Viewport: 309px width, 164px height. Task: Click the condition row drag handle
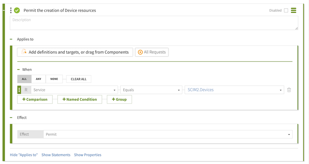pyautogui.click(x=19, y=90)
